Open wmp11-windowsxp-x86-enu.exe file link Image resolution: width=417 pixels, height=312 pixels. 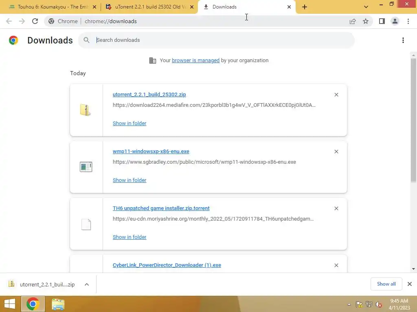[x=151, y=151]
